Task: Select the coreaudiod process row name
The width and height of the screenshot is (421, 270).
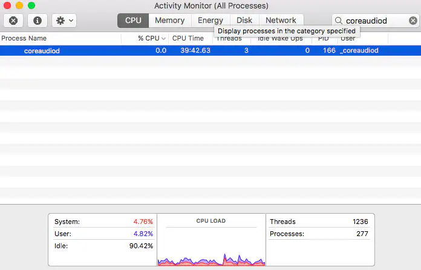Action: [42, 51]
